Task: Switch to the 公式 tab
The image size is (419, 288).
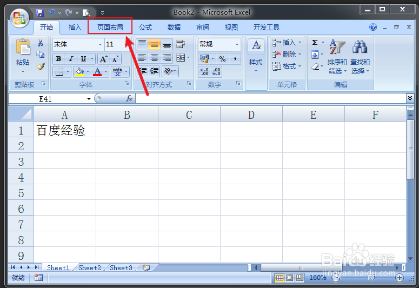Action: 145,27
